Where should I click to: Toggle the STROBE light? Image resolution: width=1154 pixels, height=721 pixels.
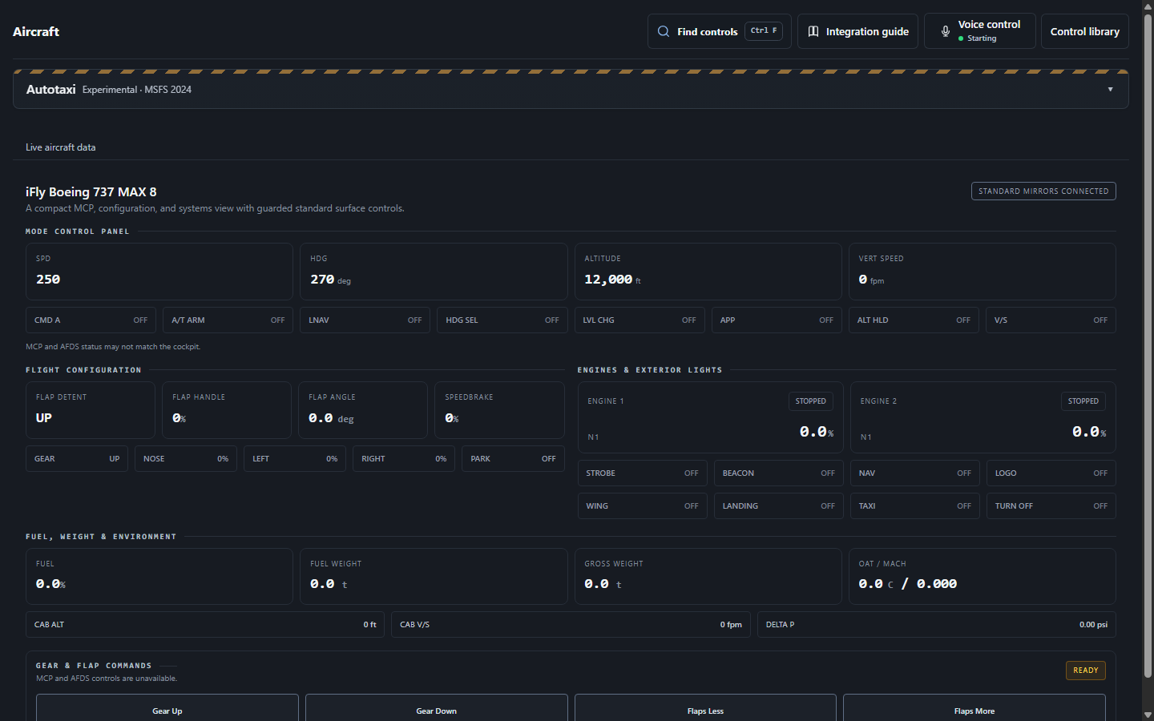[642, 473]
